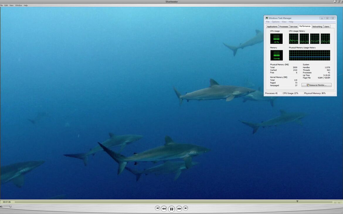
Task: Open Task Manager's View menu
Action: (284, 22)
